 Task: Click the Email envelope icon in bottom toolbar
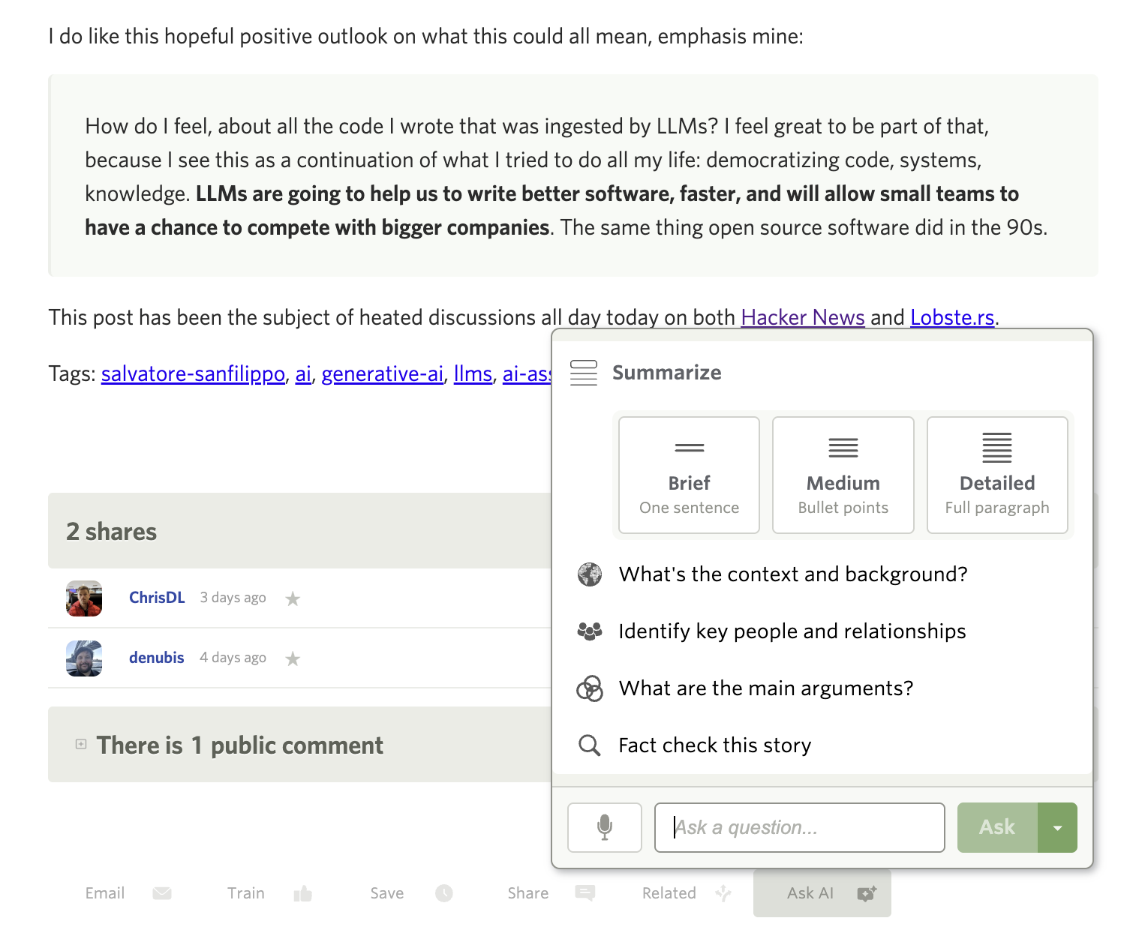[161, 893]
